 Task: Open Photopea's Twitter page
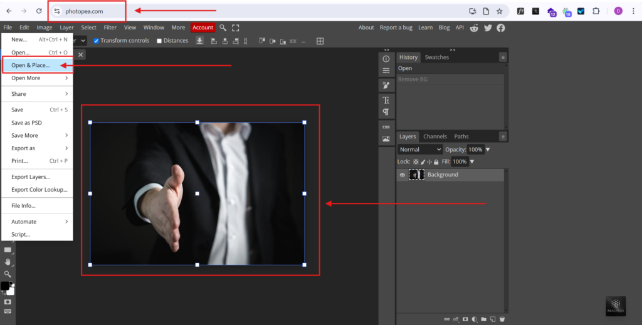pyautogui.click(x=488, y=28)
